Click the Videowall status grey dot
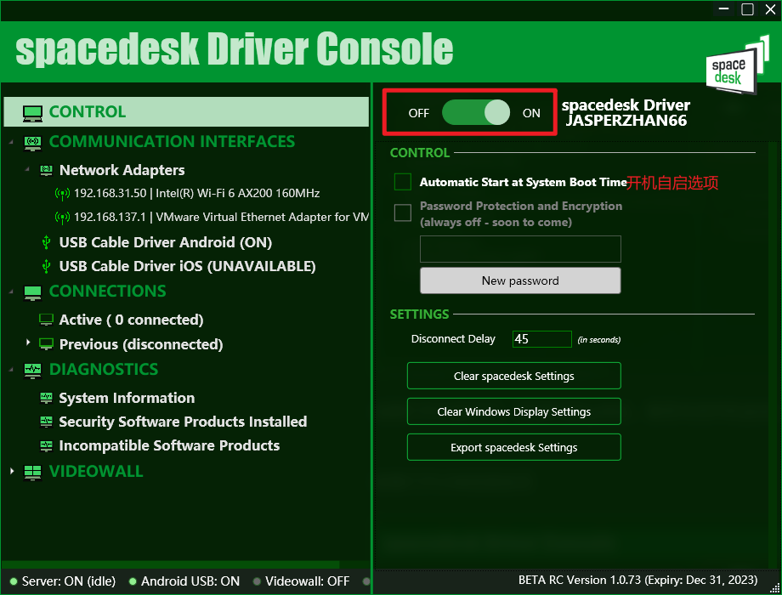782x595 pixels. pyautogui.click(x=257, y=581)
